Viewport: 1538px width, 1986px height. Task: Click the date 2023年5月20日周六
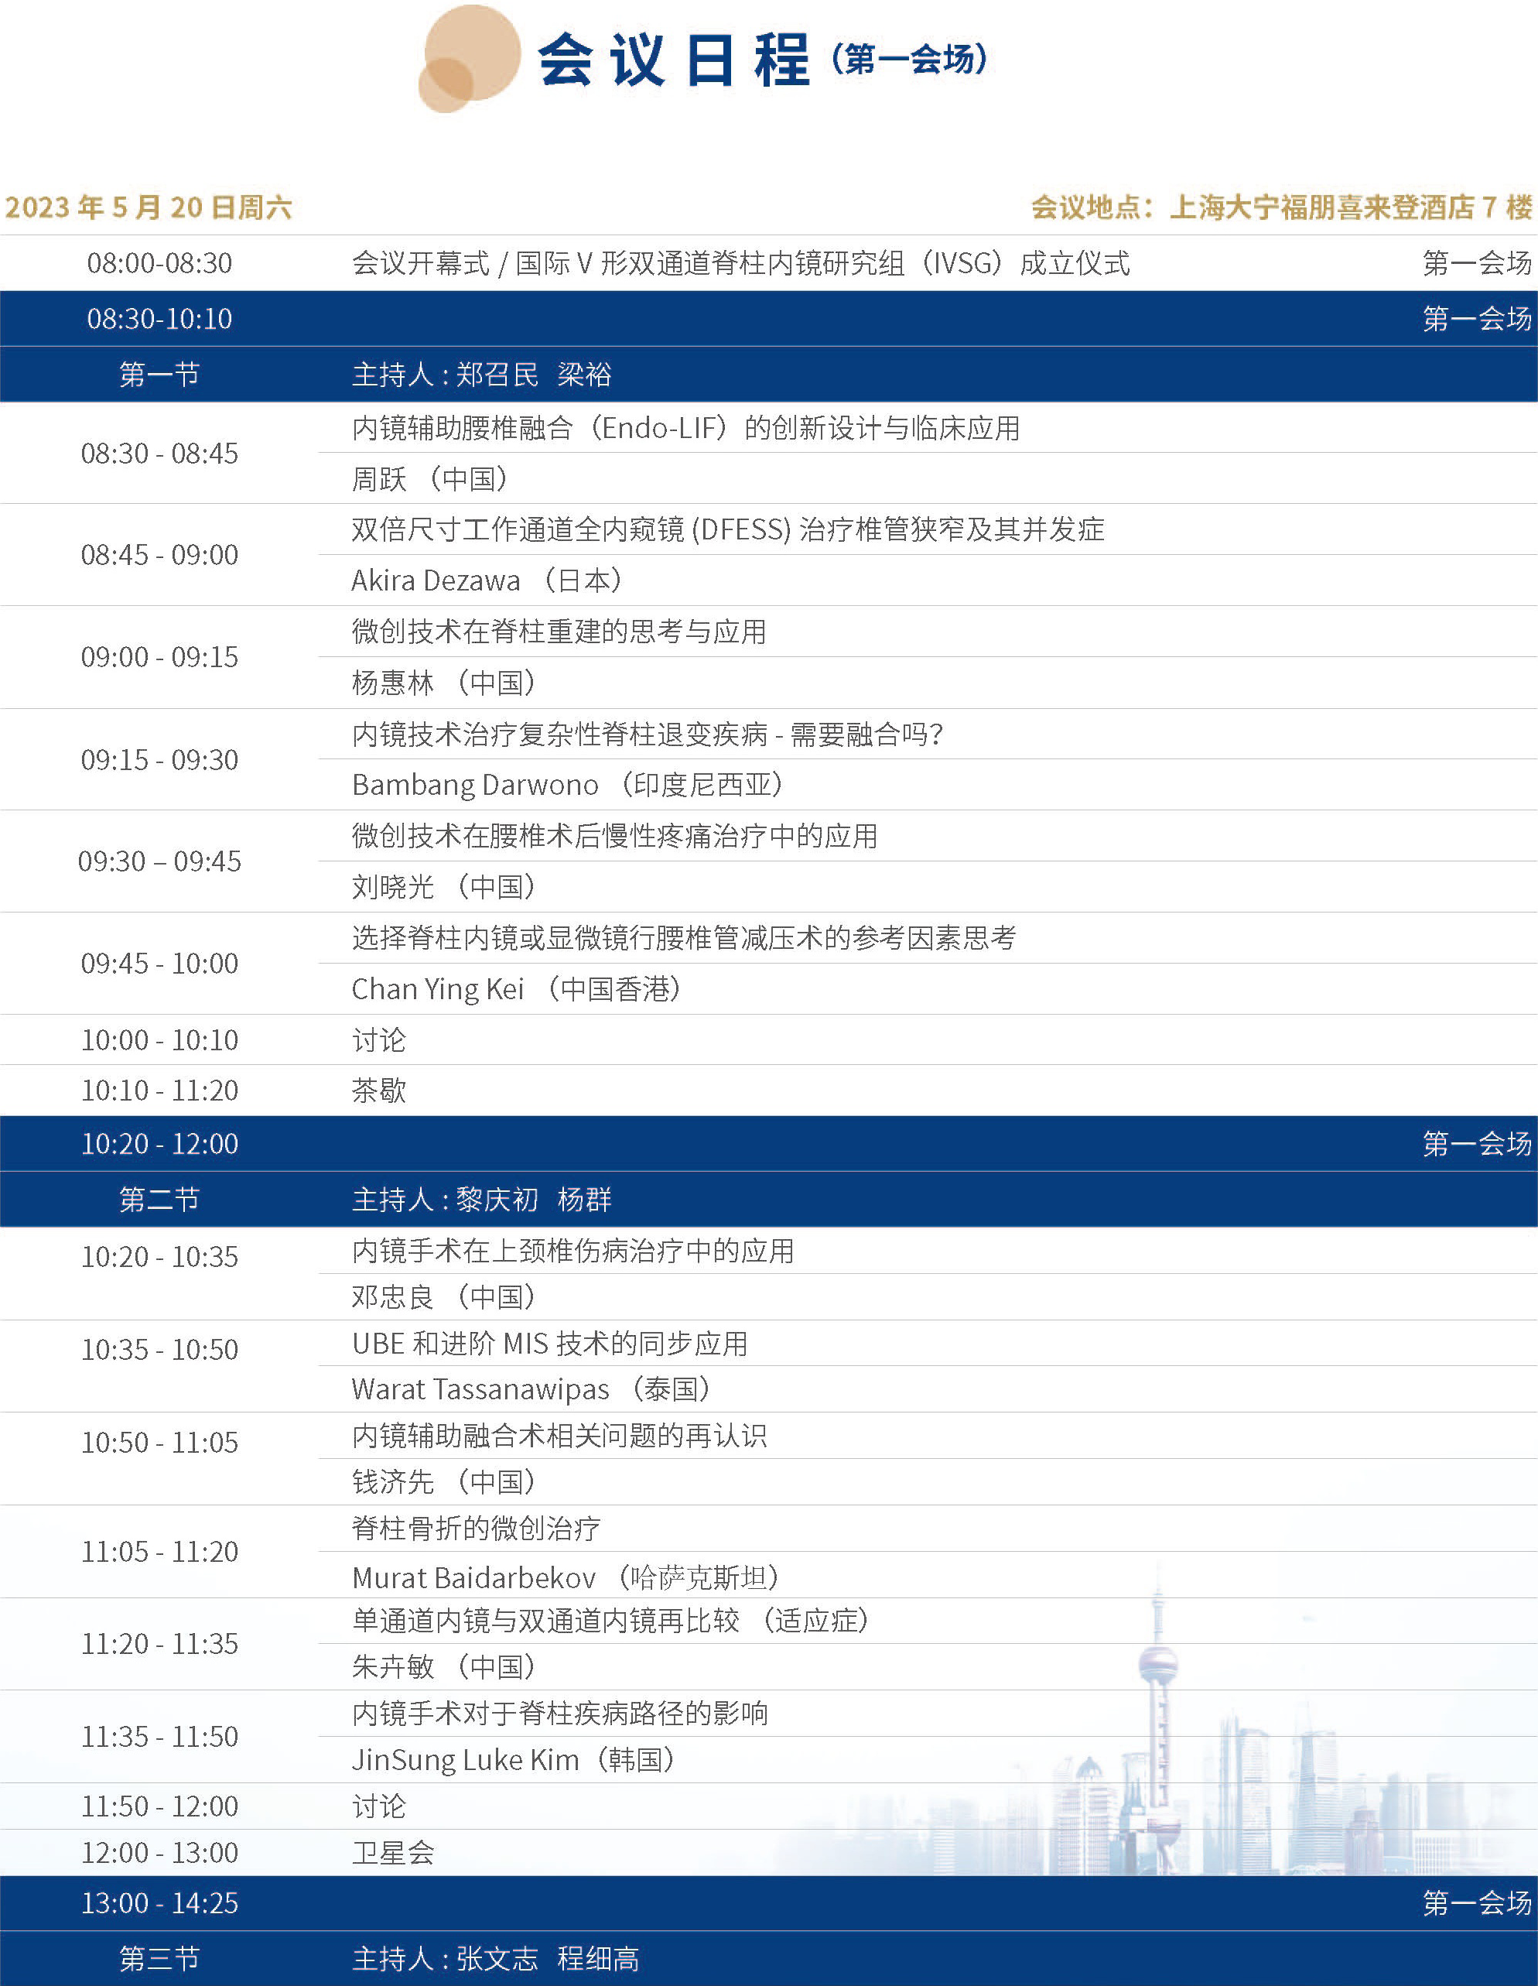click(149, 207)
